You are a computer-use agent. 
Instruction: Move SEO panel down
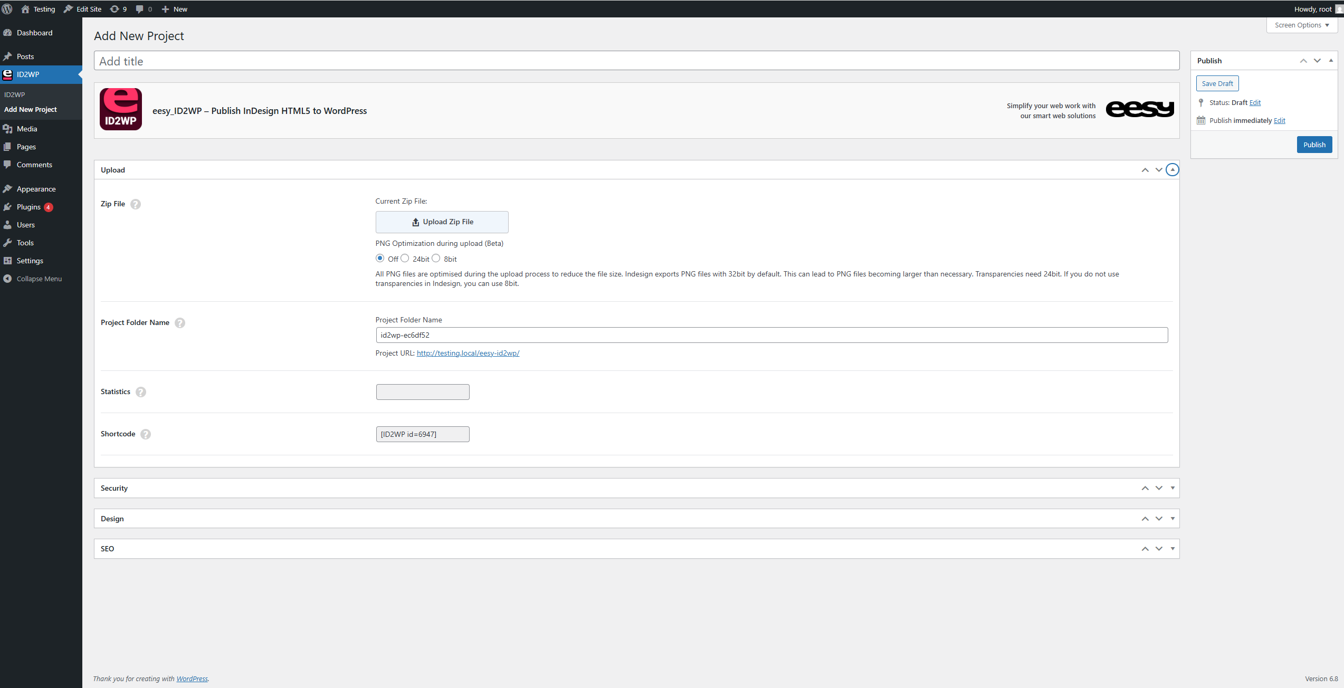coord(1159,549)
